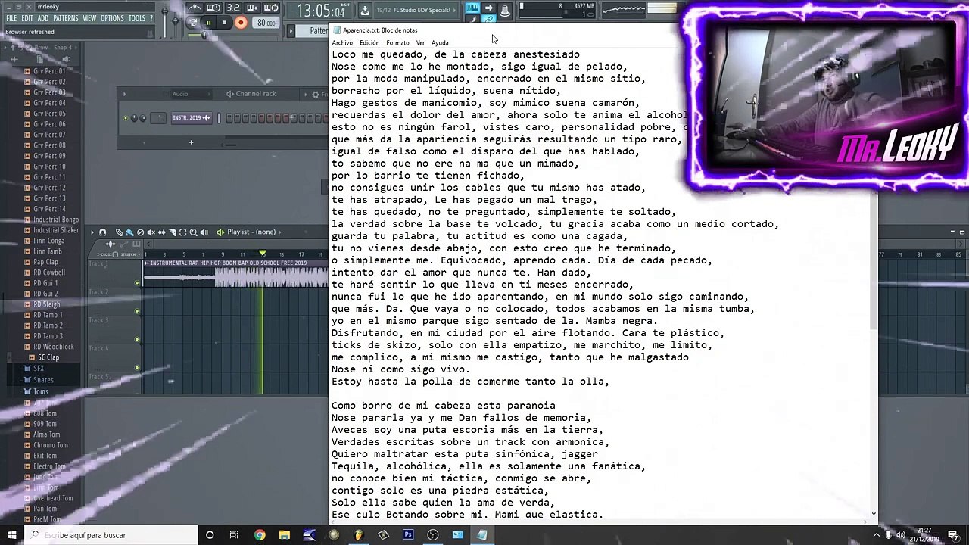The width and height of the screenshot is (969, 545).
Task: Open the PATTERNS menu
Action: [x=65, y=18]
